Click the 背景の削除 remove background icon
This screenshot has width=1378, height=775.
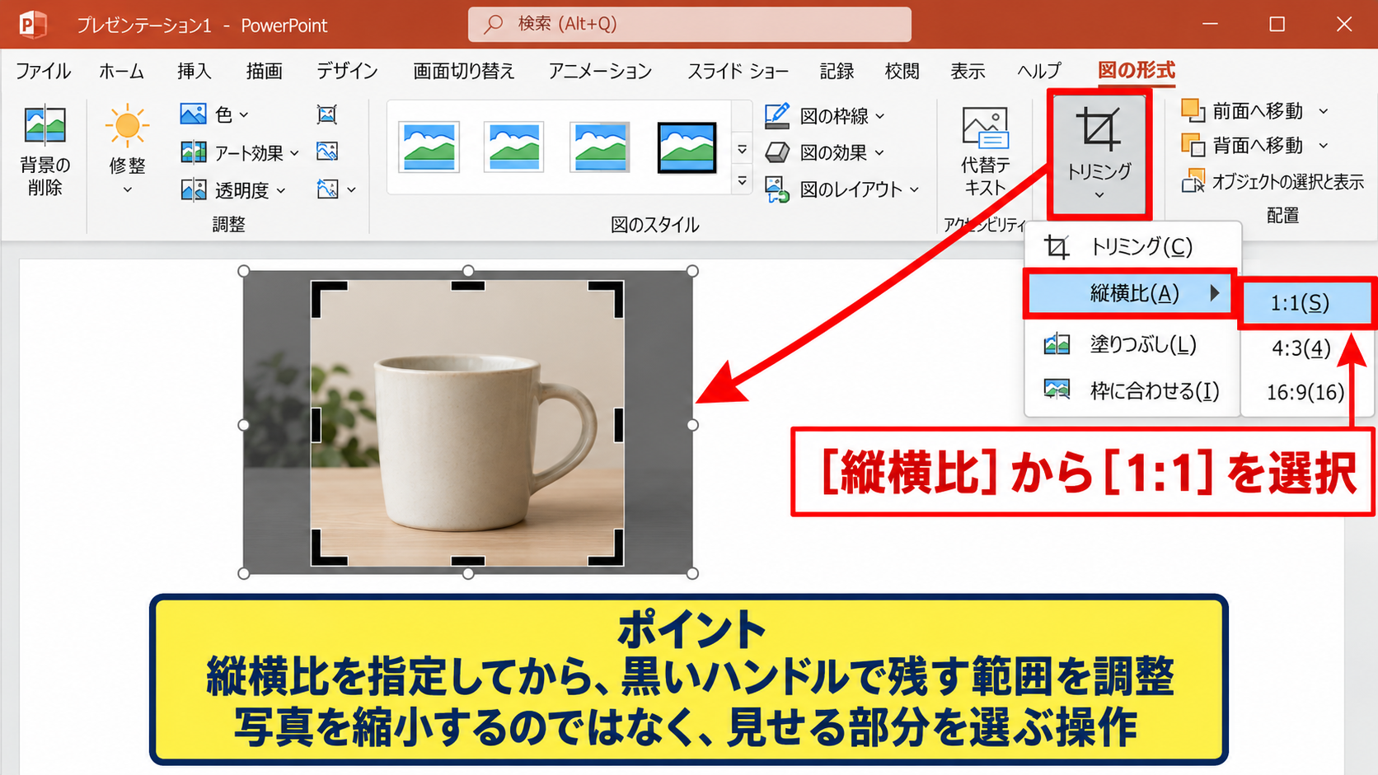point(45,125)
